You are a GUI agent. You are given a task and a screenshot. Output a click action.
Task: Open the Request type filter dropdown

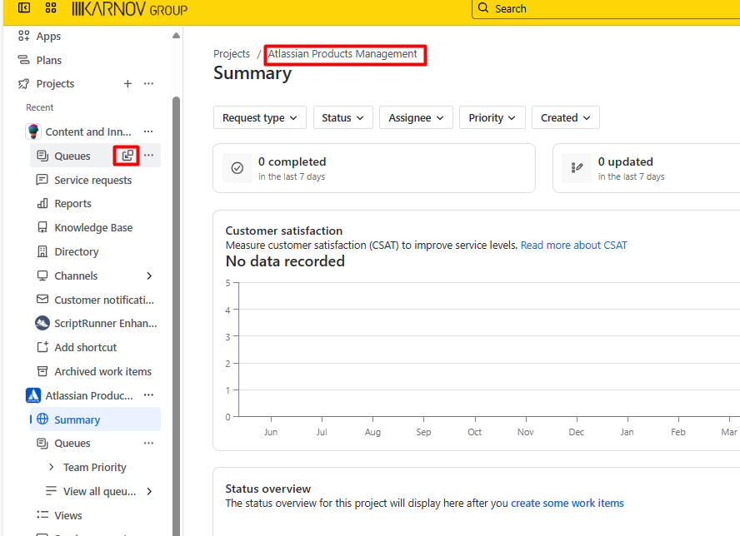(x=260, y=117)
